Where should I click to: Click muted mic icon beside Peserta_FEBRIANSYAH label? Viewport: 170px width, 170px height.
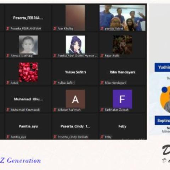tap(8, 28)
